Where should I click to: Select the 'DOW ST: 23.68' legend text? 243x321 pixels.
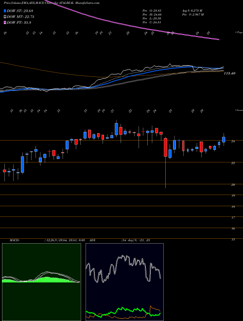point(20,11)
